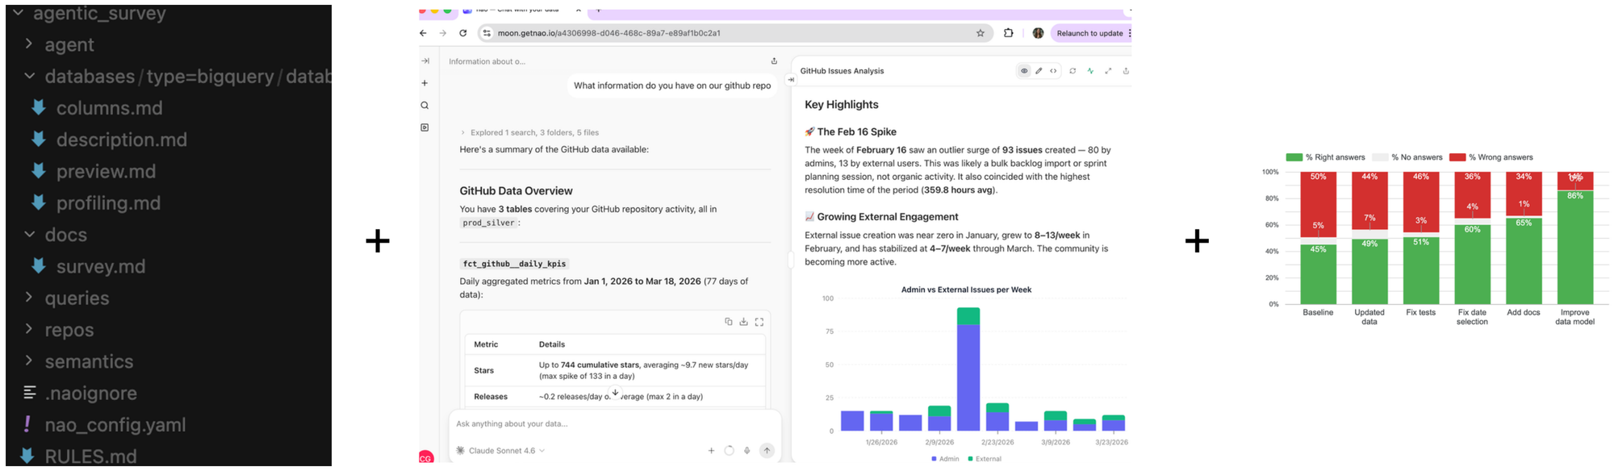
Task: Open columns.md file
Action: pyautogui.click(x=97, y=108)
